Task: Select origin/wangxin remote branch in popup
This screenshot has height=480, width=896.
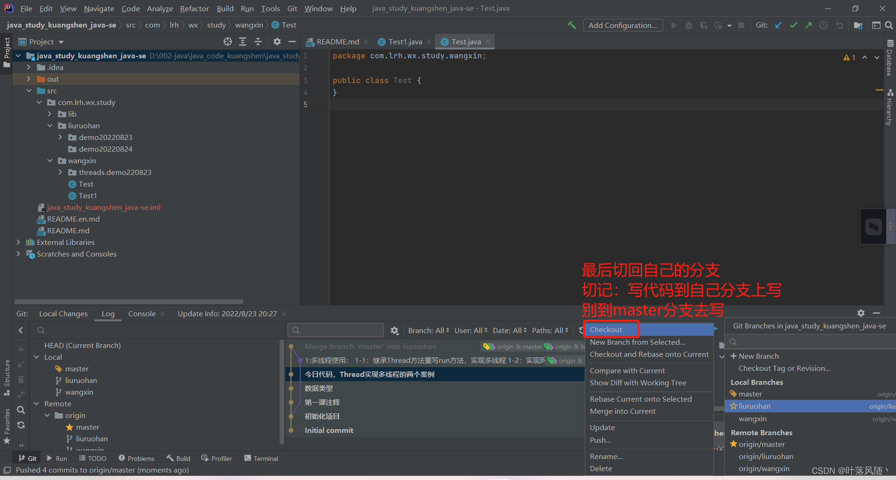Action: [x=764, y=468]
